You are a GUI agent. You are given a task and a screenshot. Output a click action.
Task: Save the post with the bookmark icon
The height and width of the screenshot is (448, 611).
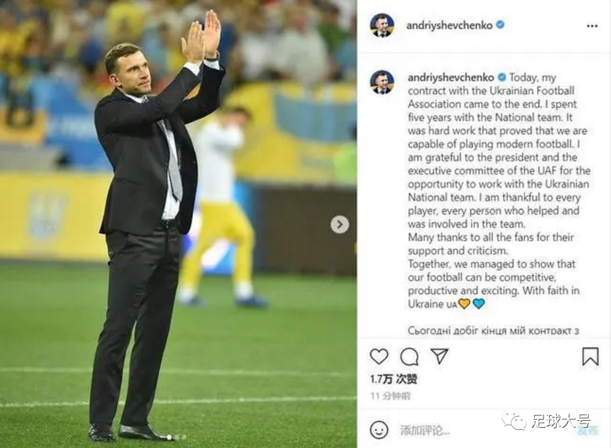tap(590, 357)
